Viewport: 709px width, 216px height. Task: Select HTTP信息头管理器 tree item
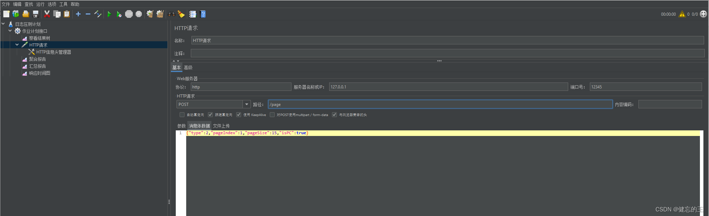(53, 52)
